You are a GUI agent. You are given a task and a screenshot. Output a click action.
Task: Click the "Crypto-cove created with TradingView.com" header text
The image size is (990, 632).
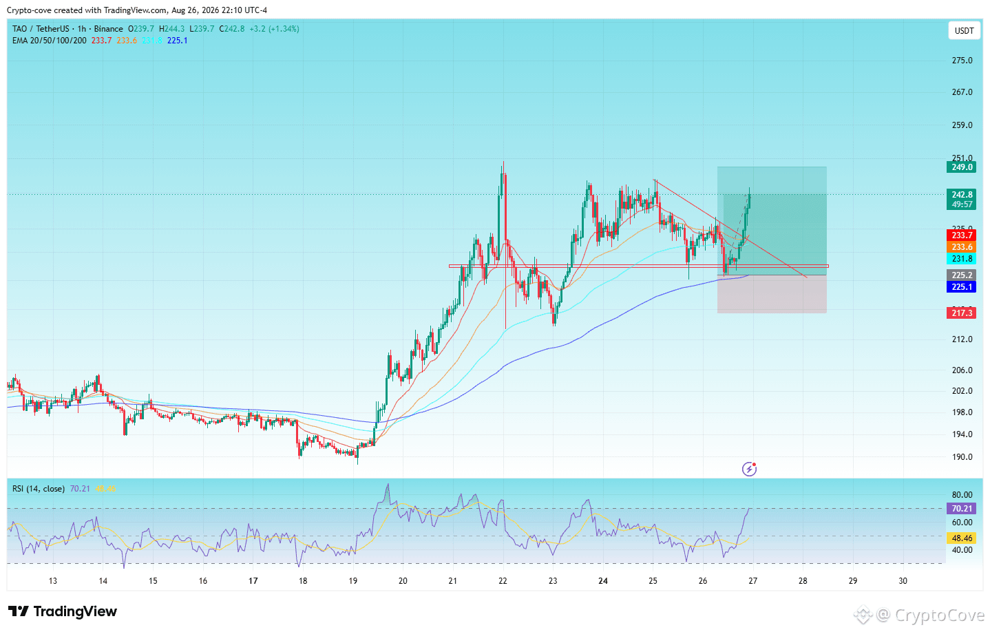87,10
